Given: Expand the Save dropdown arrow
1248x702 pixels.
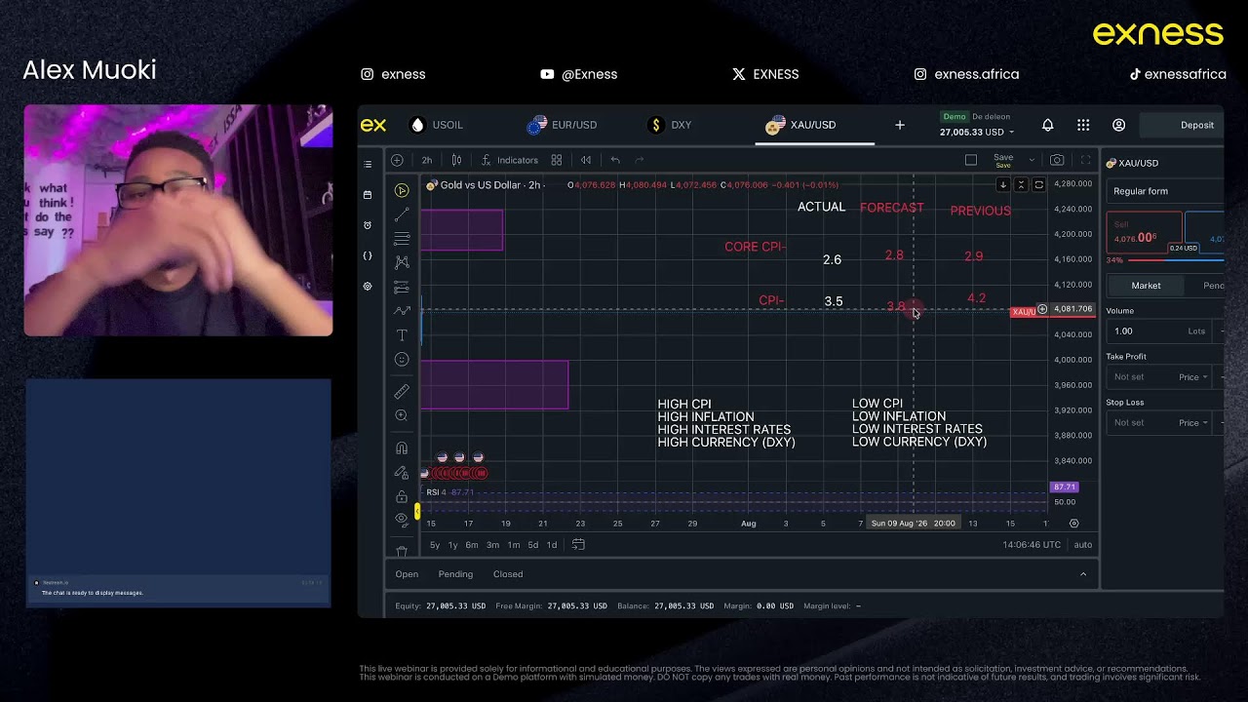Looking at the screenshot, I should point(1032,160).
